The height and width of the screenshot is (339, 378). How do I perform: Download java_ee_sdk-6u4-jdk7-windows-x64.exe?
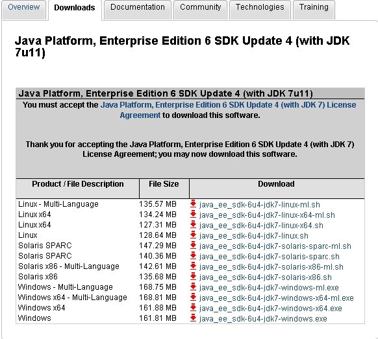pos(271,308)
